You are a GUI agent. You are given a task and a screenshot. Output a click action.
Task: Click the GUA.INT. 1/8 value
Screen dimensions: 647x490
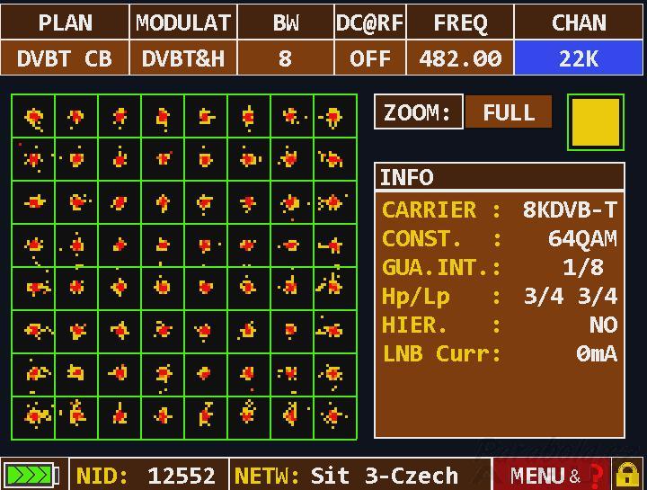(x=582, y=268)
